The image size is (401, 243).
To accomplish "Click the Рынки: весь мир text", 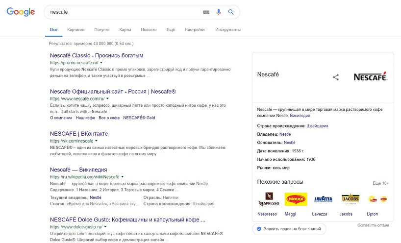I will click(274, 168).
